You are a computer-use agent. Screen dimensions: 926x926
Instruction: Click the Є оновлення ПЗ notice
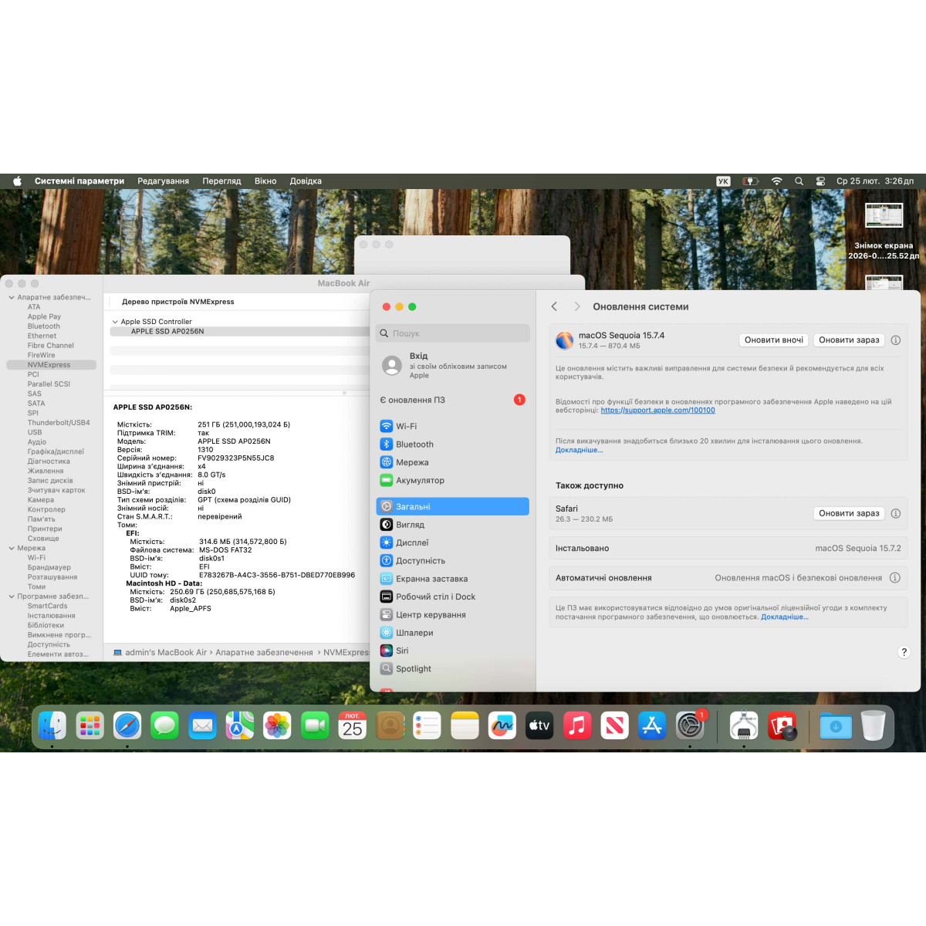pos(452,400)
